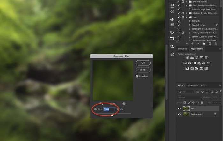Open the Clone Source stamp panel icon
Viewport: 223px width, 141px height.
(172, 46)
